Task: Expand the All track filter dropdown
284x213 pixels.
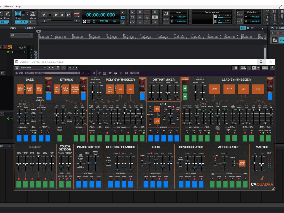Action: (x=22, y=35)
